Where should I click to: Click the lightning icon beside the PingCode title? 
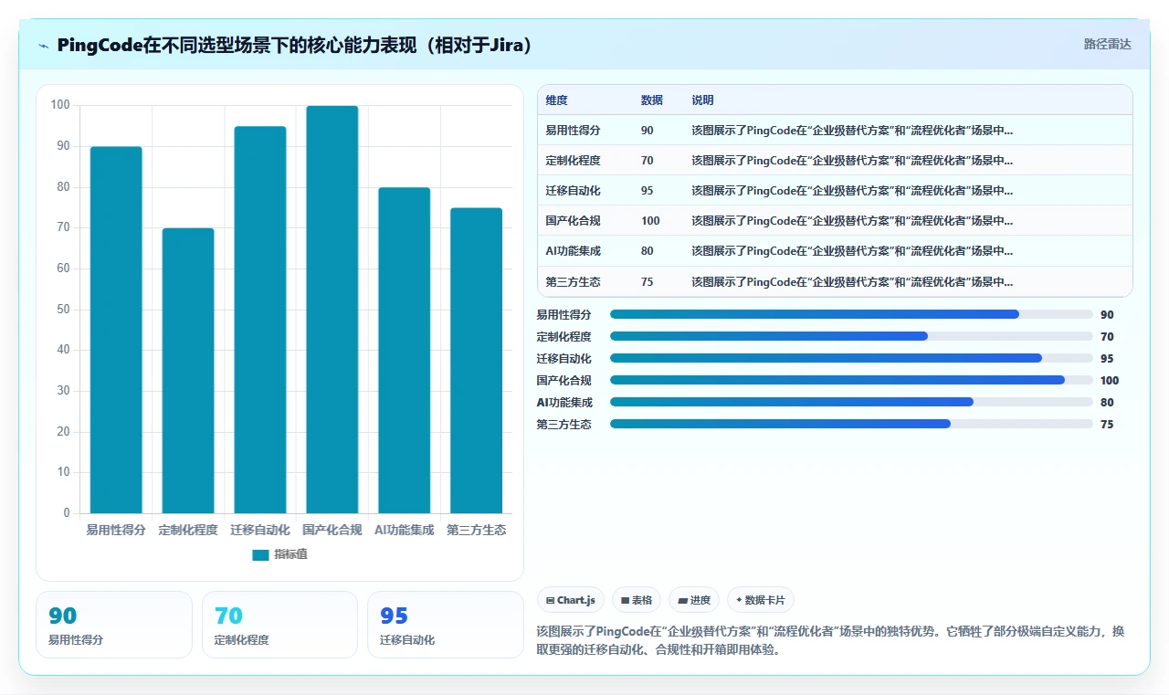[43, 46]
